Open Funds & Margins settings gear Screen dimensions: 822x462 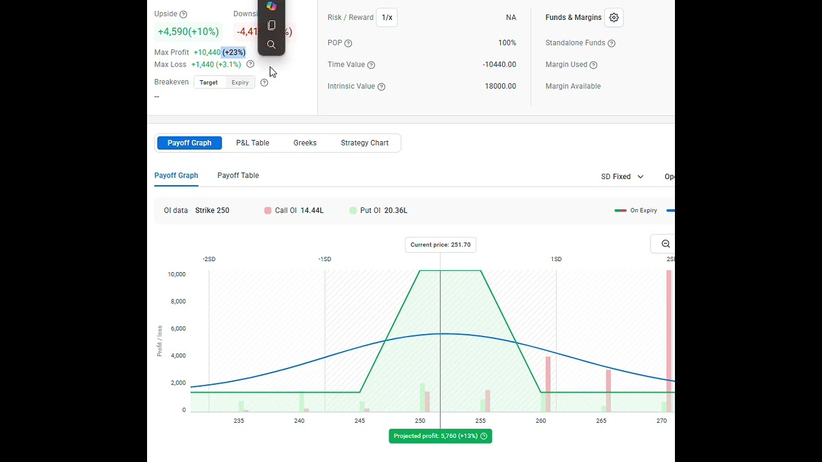[x=614, y=17]
